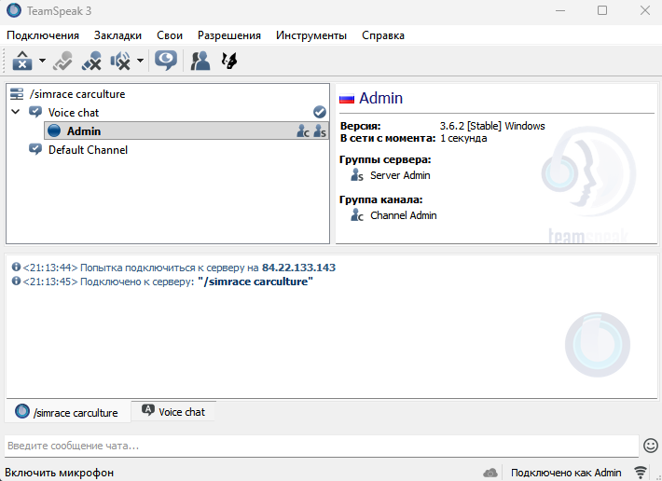Toggle the microphone mute icon

point(91,61)
